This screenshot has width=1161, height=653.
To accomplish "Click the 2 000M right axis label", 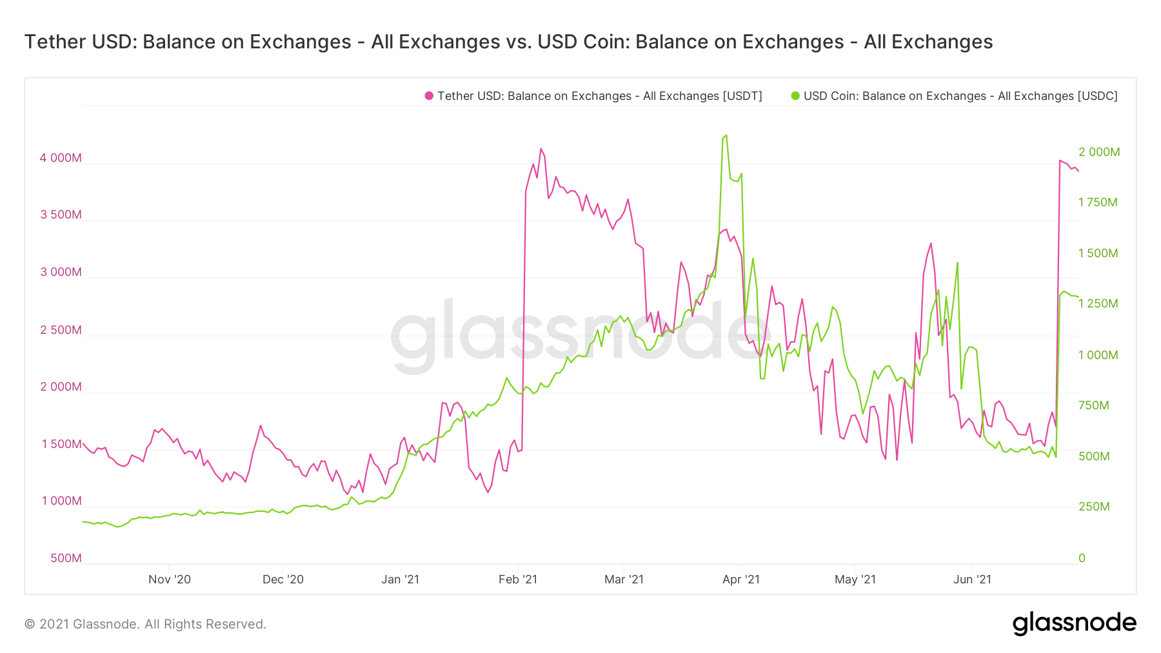I will [1099, 152].
